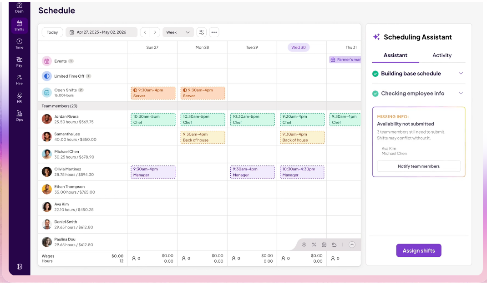Go to previous week arrow

tap(145, 32)
